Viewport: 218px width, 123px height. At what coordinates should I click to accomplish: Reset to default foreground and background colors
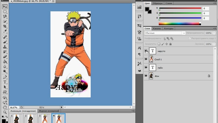[x=3, y=117]
